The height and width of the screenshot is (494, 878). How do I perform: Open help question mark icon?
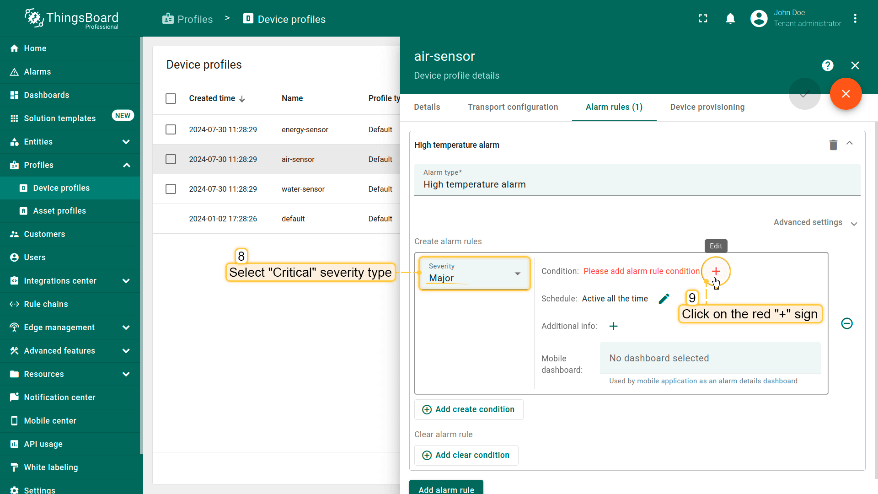827,65
